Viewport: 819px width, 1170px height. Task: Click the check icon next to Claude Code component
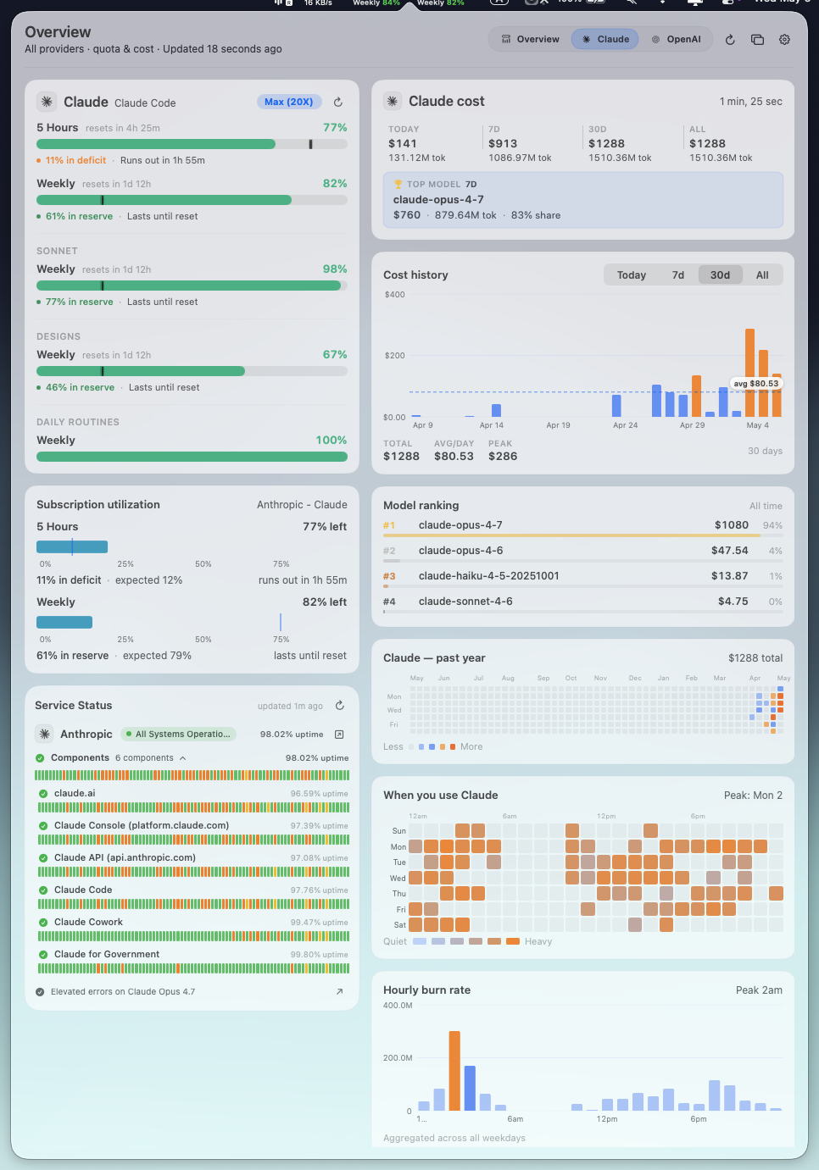click(43, 890)
